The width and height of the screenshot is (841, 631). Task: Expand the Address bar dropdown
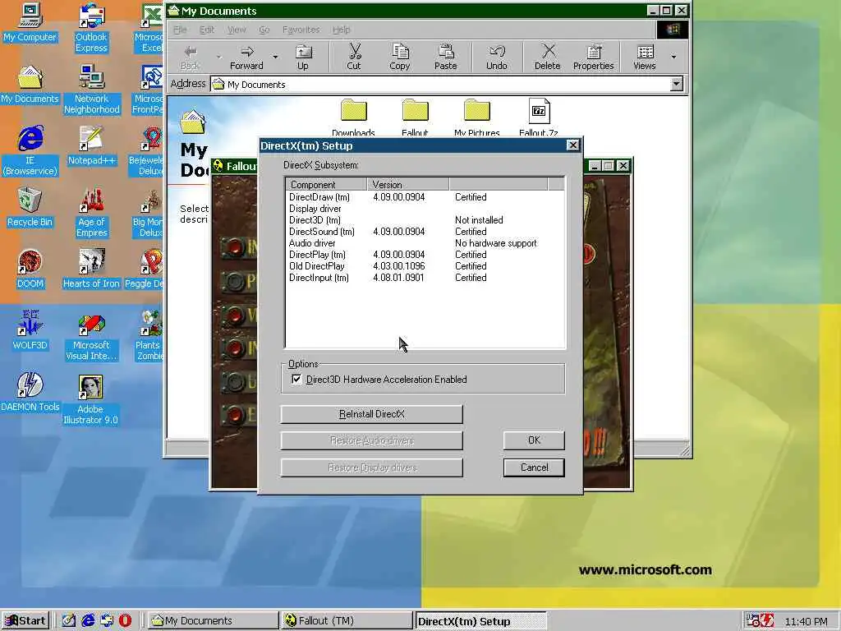click(x=677, y=85)
